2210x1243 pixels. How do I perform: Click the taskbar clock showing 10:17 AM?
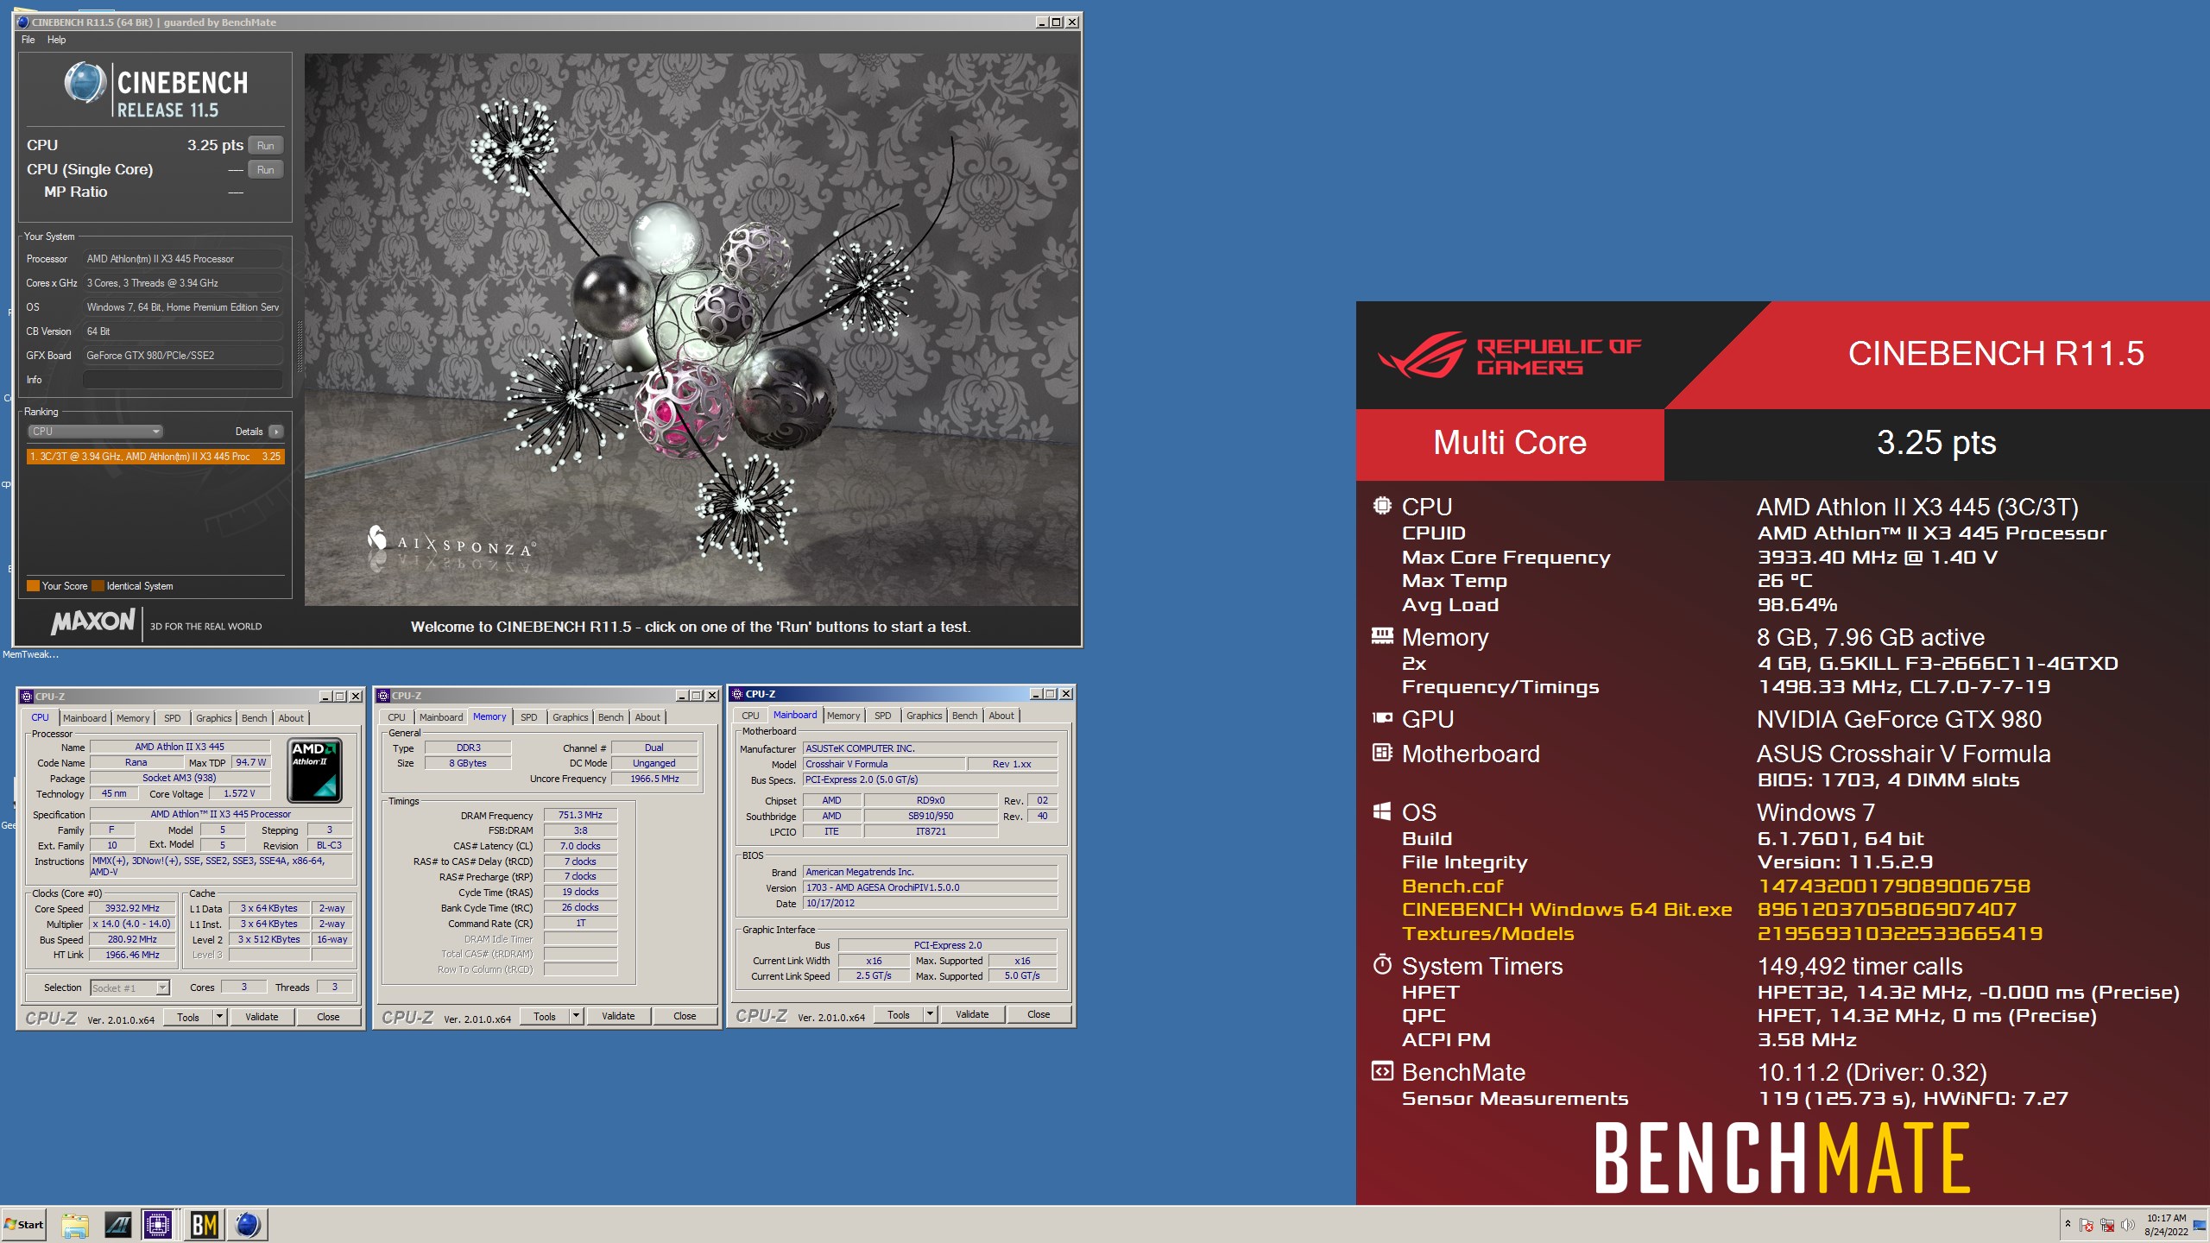(x=2166, y=1225)
